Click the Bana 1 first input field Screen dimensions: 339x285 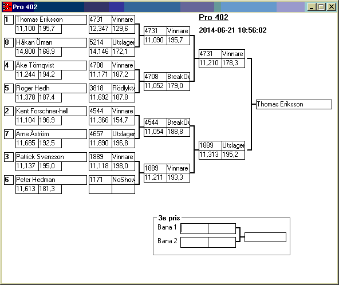(194, 228)
